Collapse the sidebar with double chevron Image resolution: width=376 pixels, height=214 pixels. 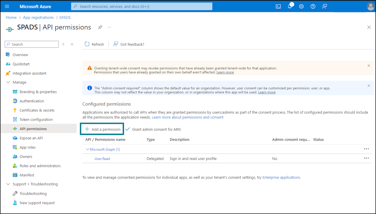(72, 44)
